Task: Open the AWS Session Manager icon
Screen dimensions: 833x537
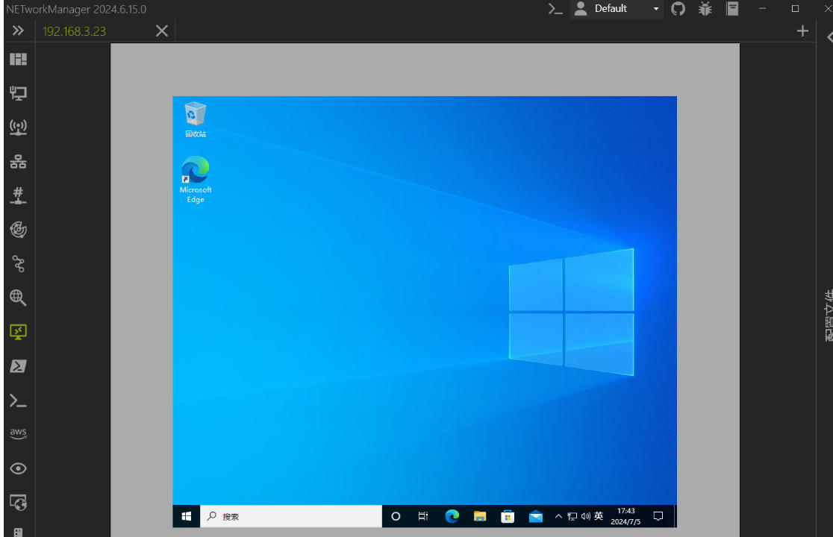Action: coord(18,434)
